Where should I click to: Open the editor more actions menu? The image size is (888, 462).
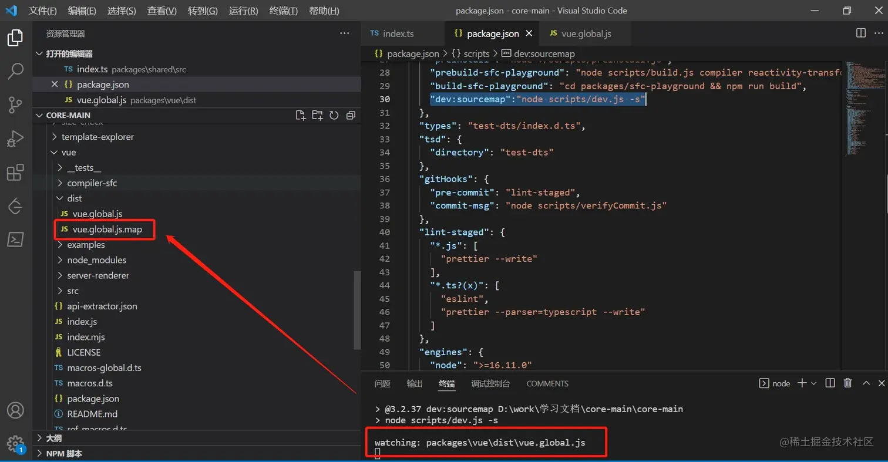pyautogui.click(x=879, y=33)
